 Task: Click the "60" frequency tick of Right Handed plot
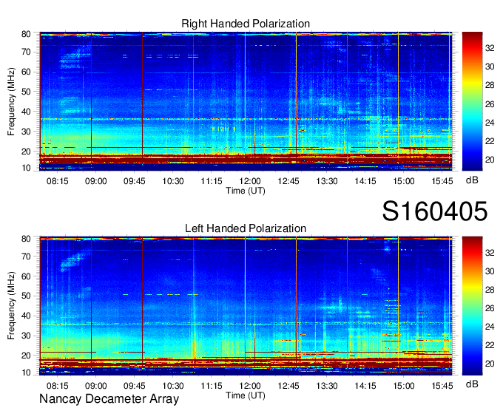26,72
